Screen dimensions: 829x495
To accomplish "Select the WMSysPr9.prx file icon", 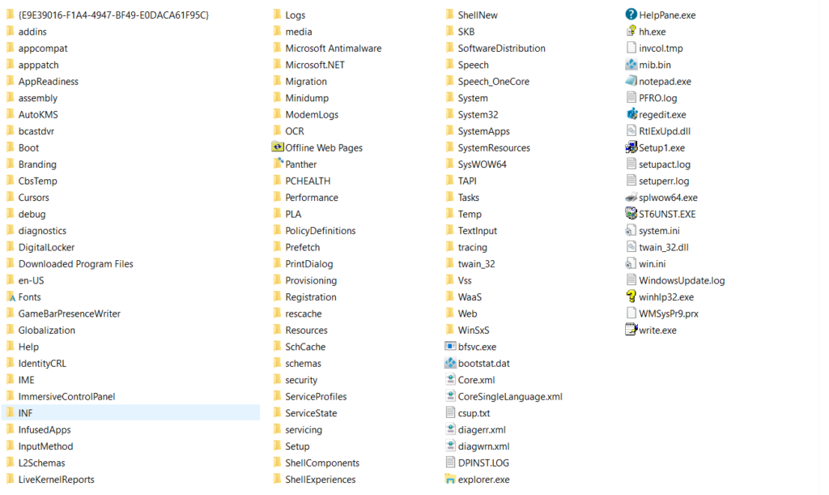I will (631, 313).
